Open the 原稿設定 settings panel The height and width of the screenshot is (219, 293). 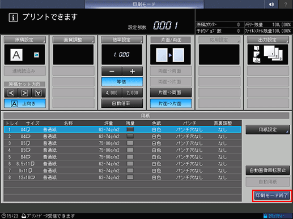coord(25,40)
